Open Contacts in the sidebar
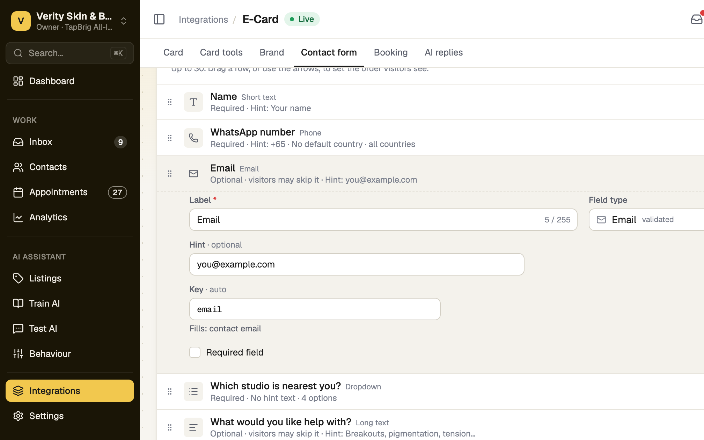704x440 pixels. pyautogui.click(x=70, y=167)
